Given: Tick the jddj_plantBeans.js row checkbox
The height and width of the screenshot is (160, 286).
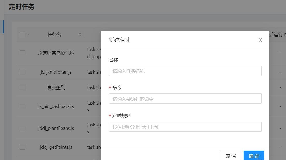Looking at the screenshot, I should (22, 128).
